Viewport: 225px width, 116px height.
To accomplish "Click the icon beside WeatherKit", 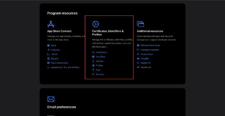I will 138,67.
